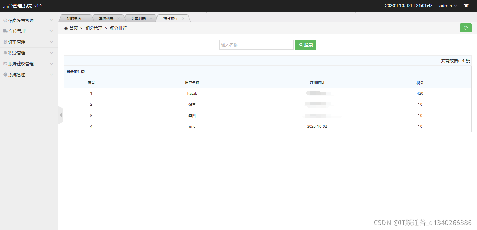Expand the 信息发布管理 chevron
The height and width of the screenshot is (230, 477).
(x=52, y=20)
